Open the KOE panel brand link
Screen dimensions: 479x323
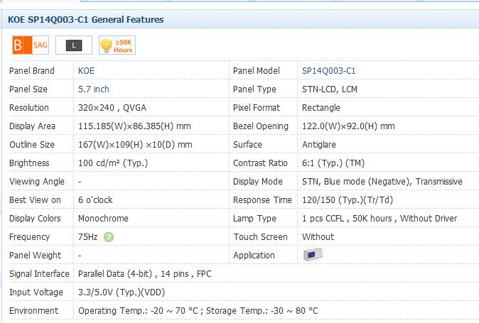click(87, 71)
